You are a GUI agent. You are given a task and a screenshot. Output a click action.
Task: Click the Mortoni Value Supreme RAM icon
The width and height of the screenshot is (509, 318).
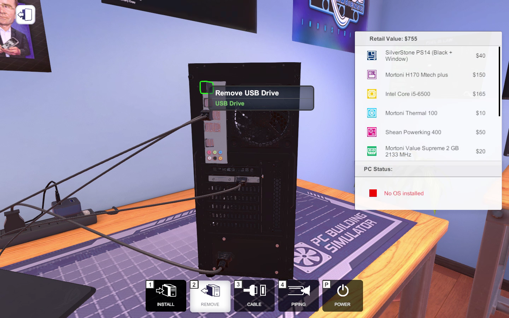(x=371, y=151)
